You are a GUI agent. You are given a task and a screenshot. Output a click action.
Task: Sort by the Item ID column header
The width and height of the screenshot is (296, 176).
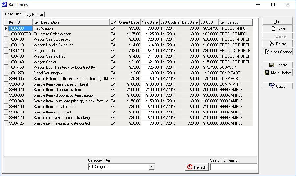[20, 22]
